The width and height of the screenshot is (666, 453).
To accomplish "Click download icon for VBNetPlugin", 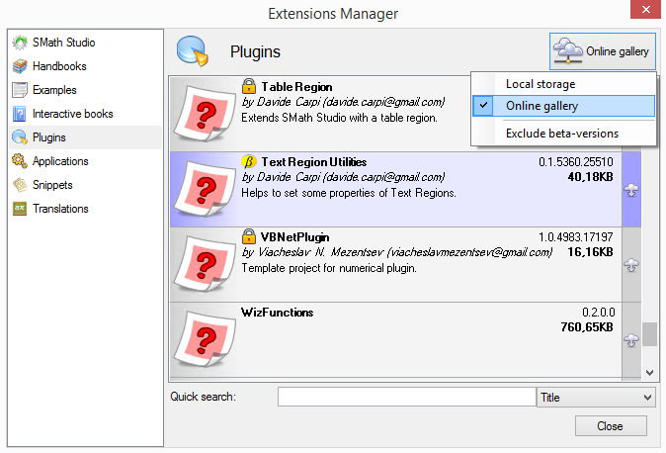I will pos(632,264).
